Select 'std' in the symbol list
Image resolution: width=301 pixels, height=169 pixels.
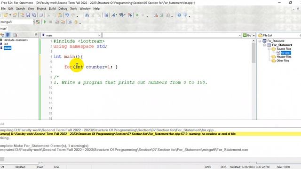pyautogui.click(x=6, y=44)
